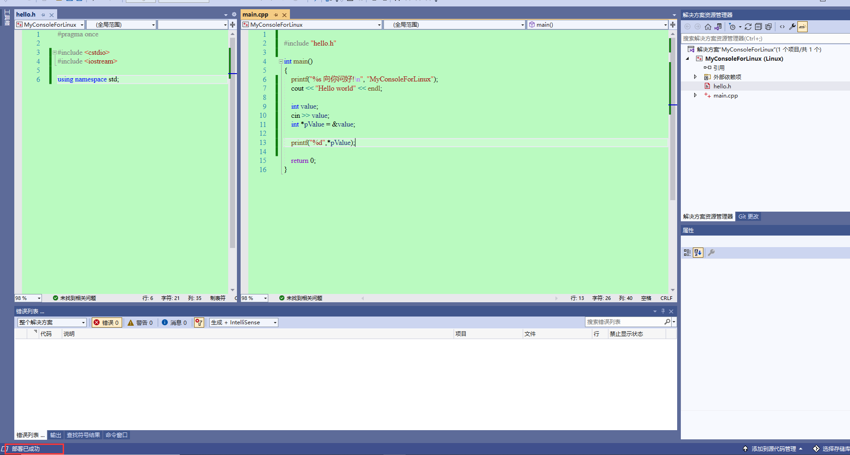Click the Back arrow in Solution Explorer toolbar

click(x=688, y=27)
